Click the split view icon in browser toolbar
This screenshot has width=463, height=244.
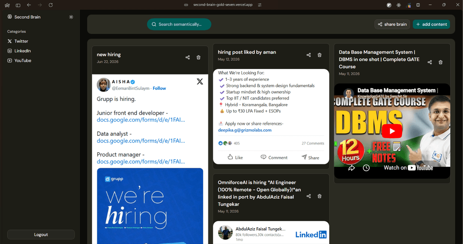tap(418, 5)
